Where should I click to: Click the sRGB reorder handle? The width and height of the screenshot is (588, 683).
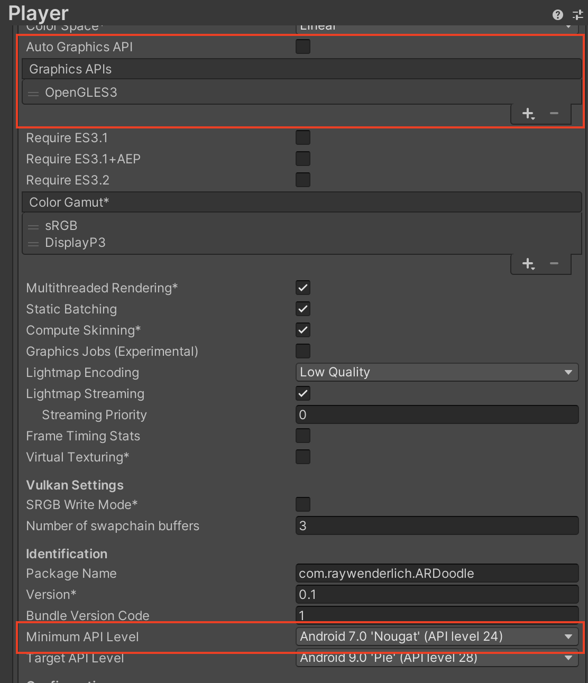[33, 227]
